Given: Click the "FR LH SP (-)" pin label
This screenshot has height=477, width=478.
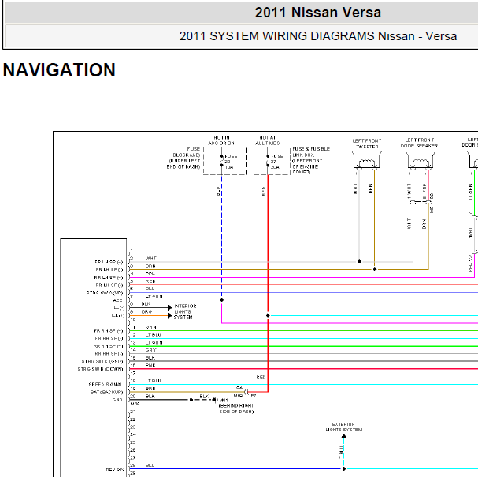Looking at the screenshot, I should click(109, 270).
